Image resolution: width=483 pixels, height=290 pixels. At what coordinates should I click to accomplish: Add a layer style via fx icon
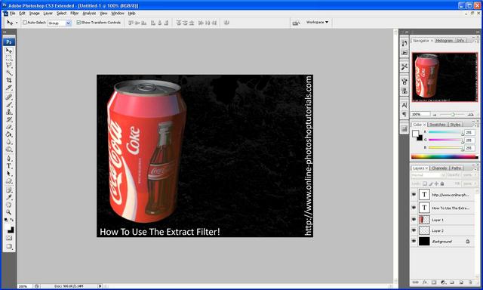(425, 282)
